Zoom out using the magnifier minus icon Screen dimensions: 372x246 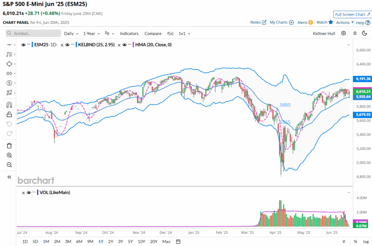9,165
